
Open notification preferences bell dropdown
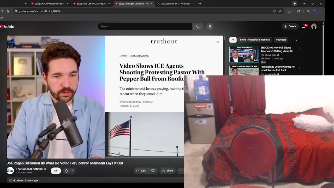click(x=69, y=171)
